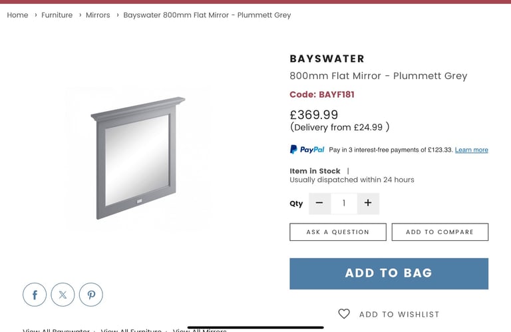Share product on X (Twitter)
The height and width of the screenshot is (332, 511).
pyautogui.click(x=63, y=295)
